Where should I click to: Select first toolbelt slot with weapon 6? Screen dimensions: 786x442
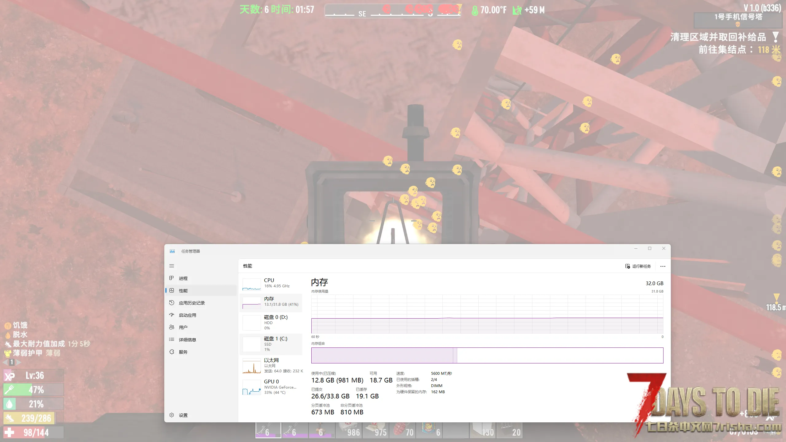[268, 430]
